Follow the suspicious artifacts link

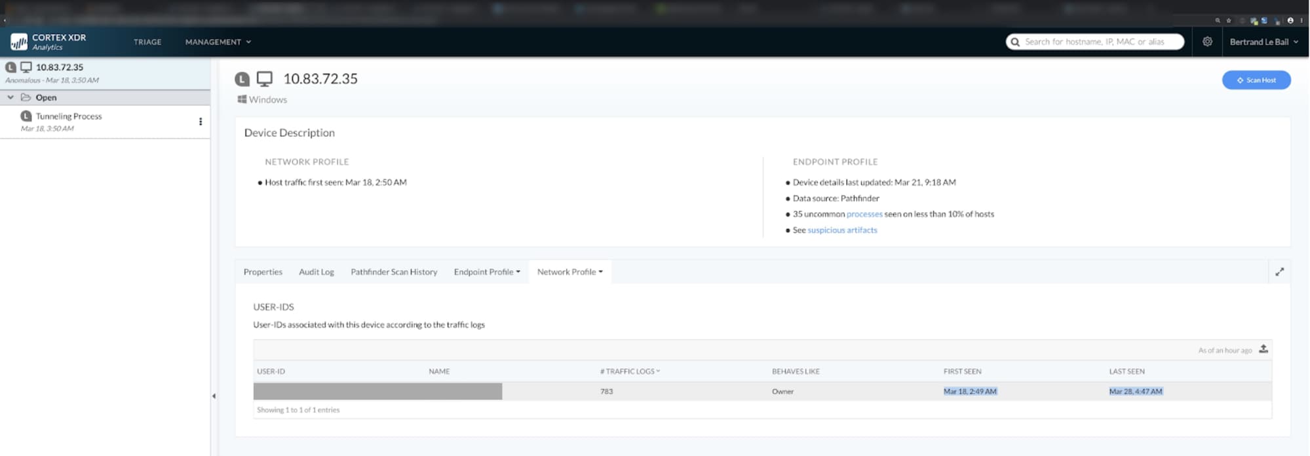pyautogui.click(x=841, y=230)
